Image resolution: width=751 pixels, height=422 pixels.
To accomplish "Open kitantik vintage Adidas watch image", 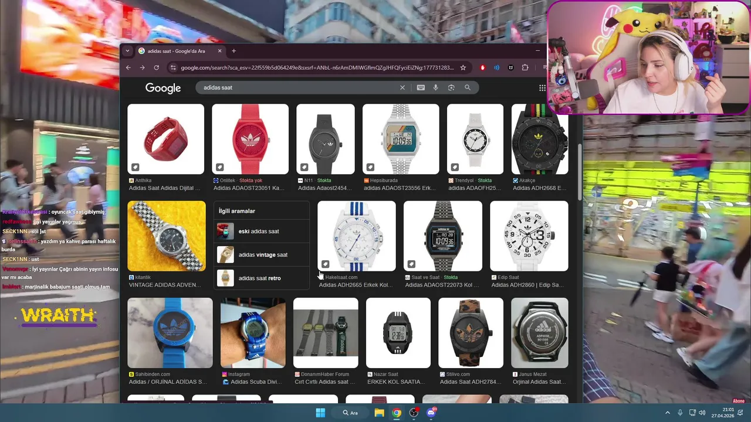I will 167,236.
